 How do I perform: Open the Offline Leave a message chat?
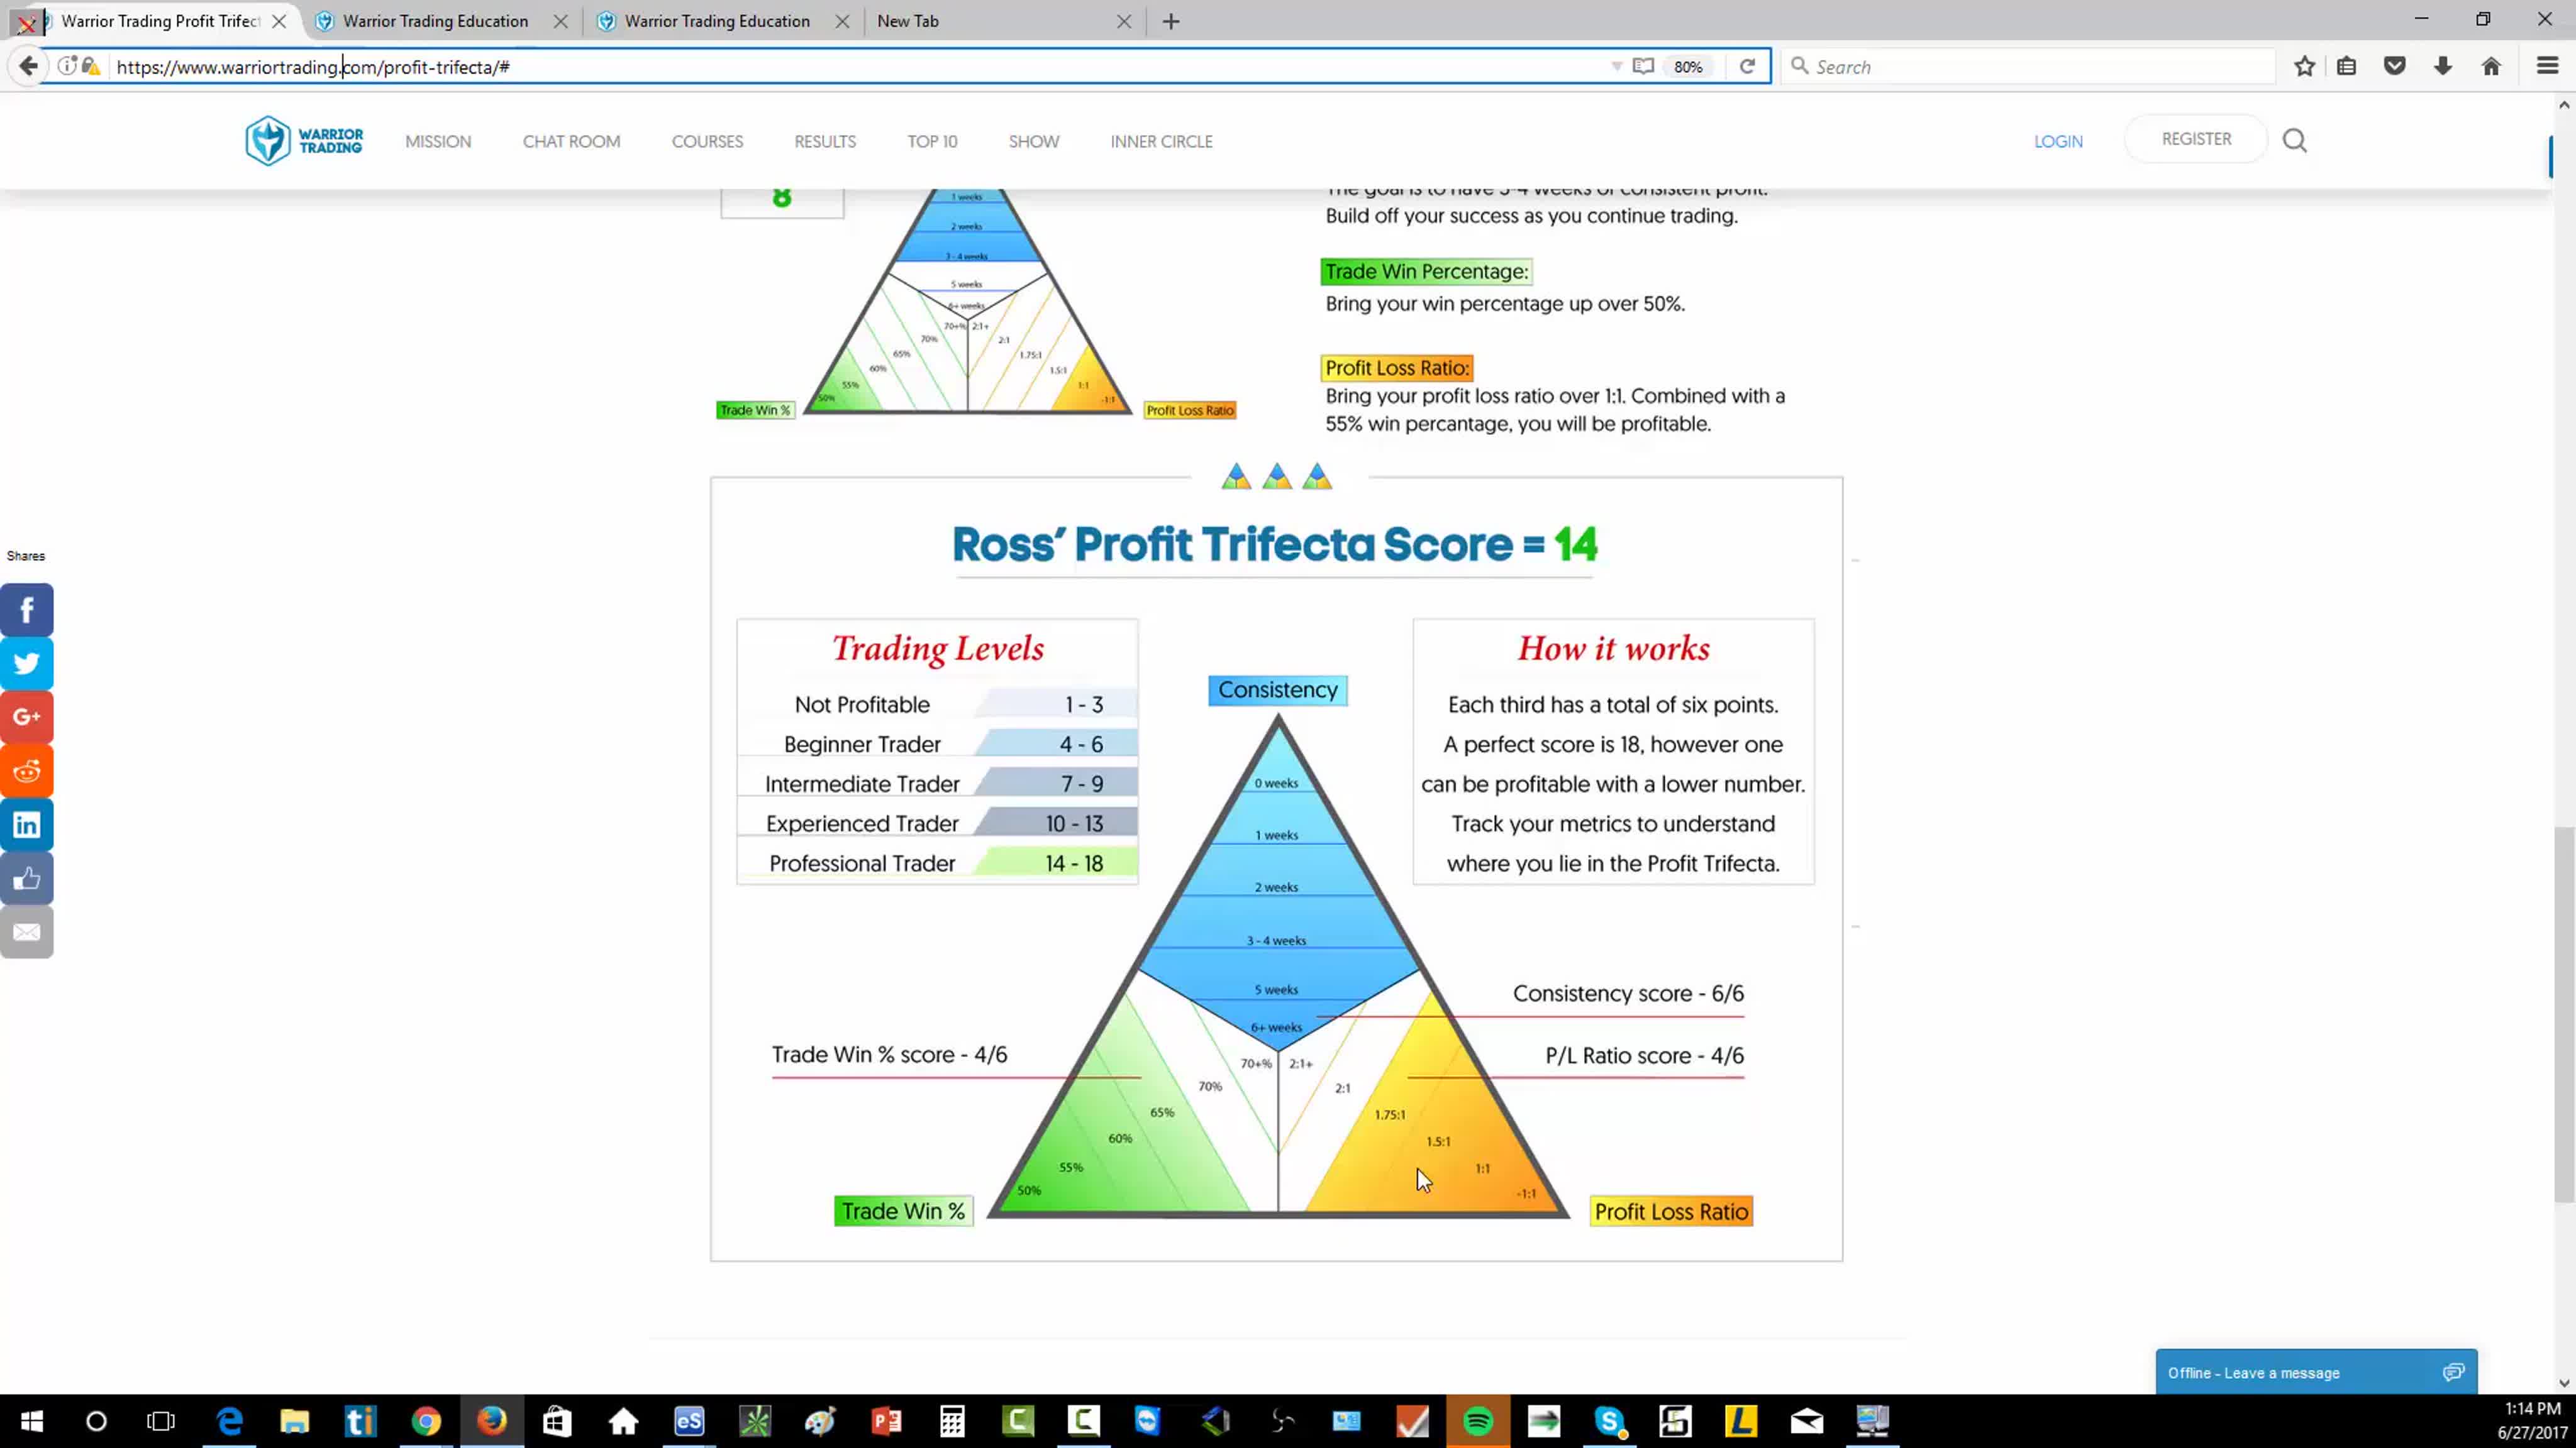pos(2316,1372)
